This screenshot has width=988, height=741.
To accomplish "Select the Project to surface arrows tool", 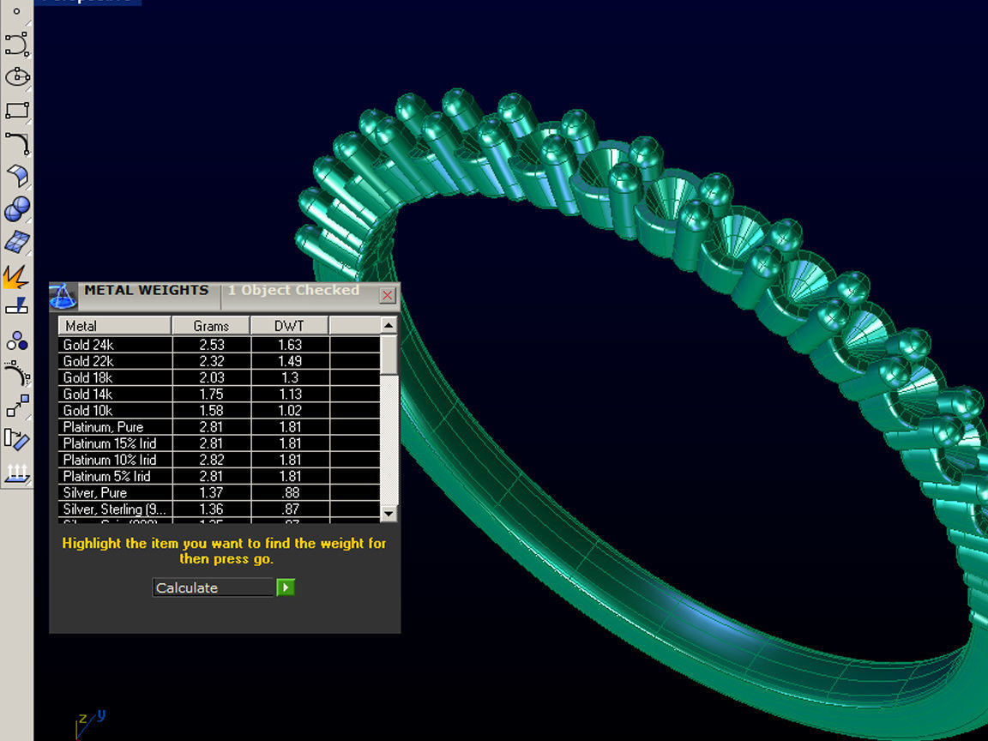I will tap(17, 473).
